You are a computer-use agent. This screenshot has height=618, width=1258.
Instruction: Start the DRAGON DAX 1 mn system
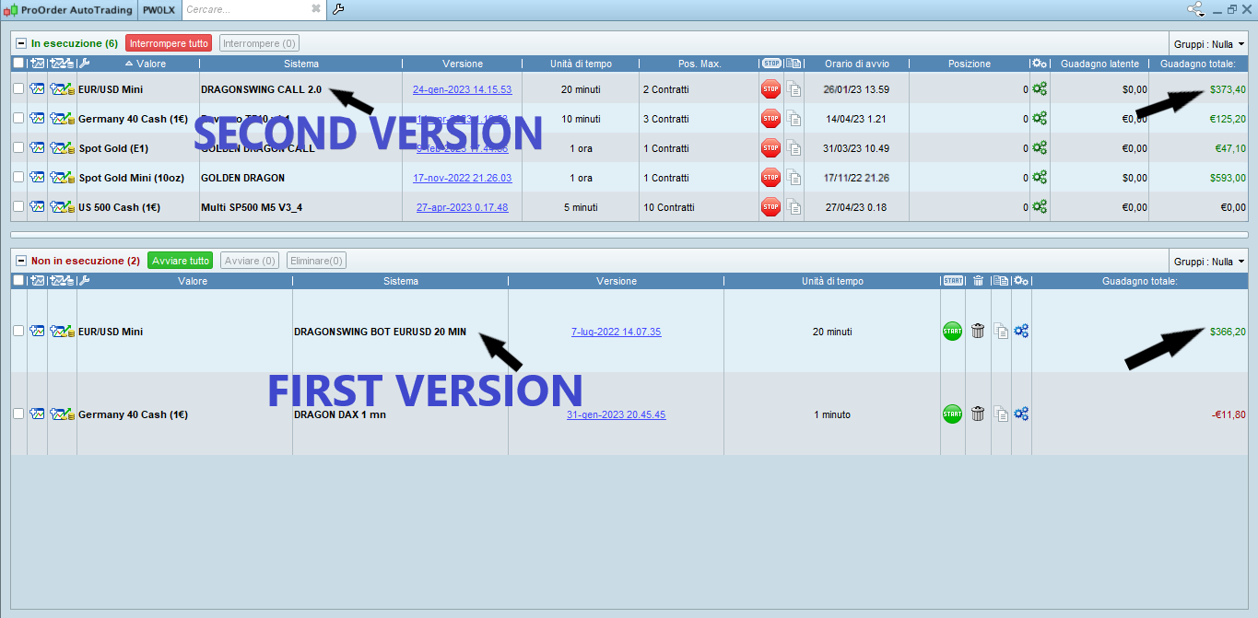click(952, 414)
